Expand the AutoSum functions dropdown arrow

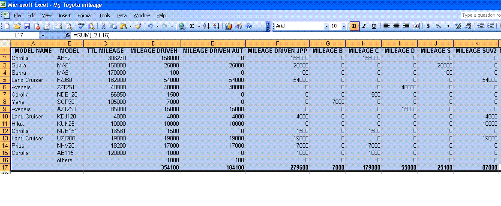199,26
